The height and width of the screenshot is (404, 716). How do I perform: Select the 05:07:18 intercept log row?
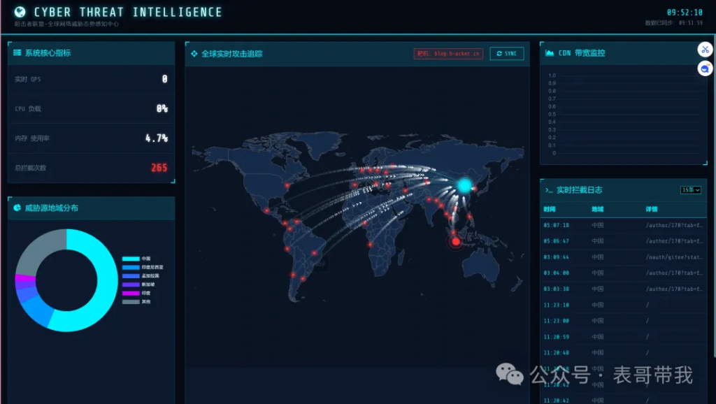pos(622,225)
